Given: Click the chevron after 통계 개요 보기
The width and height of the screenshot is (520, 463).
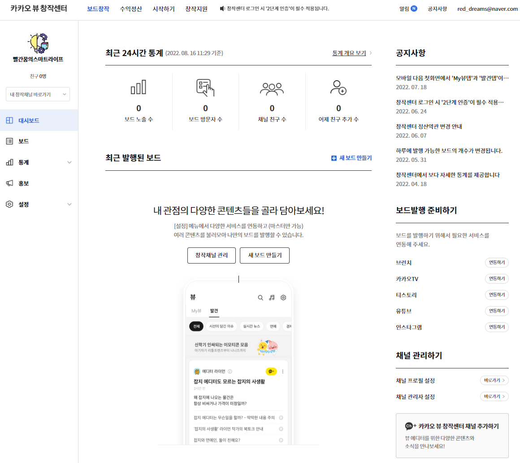Looking at the screenshot, I should click(x=370, y=53).
